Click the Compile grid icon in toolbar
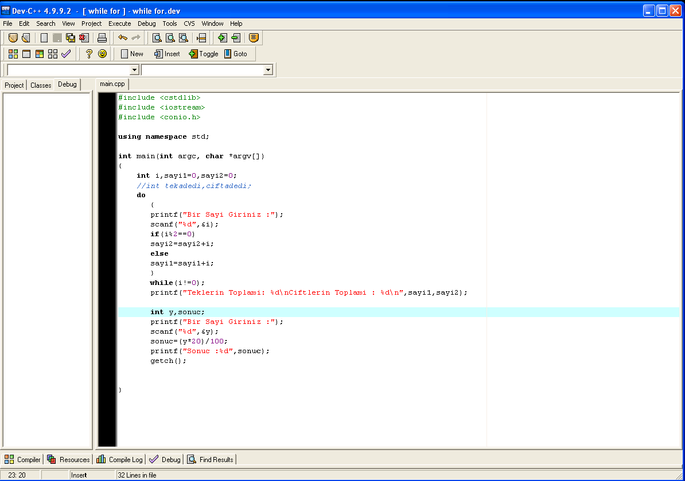Viewport: 685px width, 481px height. tap(13, 54)
